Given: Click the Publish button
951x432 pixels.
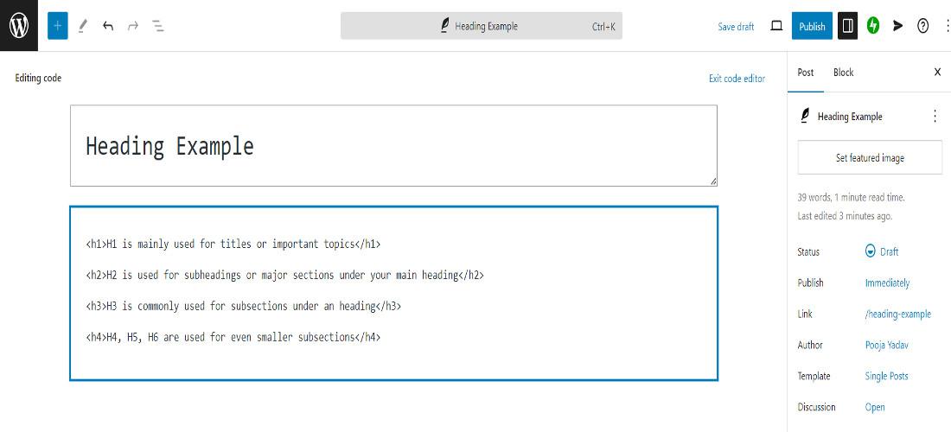Looking at the screenshot, I should point(812,26).
